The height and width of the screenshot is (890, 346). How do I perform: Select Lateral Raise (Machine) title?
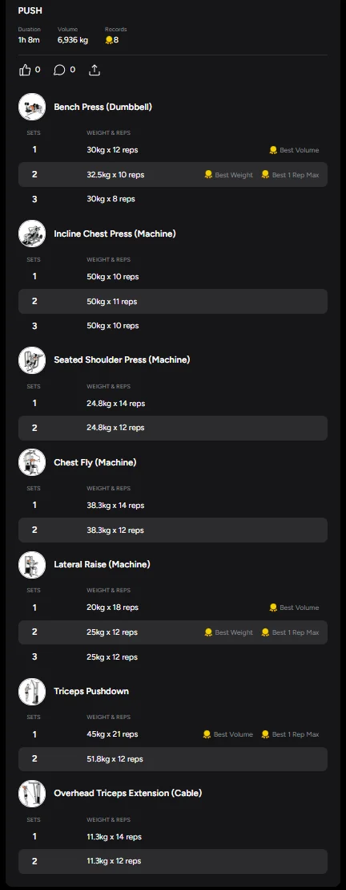click(x=102, y=564)
